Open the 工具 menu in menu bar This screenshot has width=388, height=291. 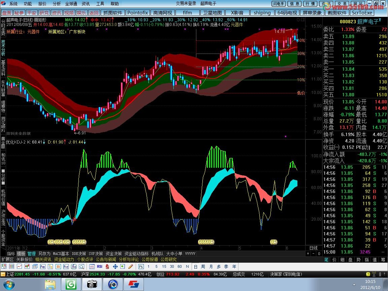[100, 4]
